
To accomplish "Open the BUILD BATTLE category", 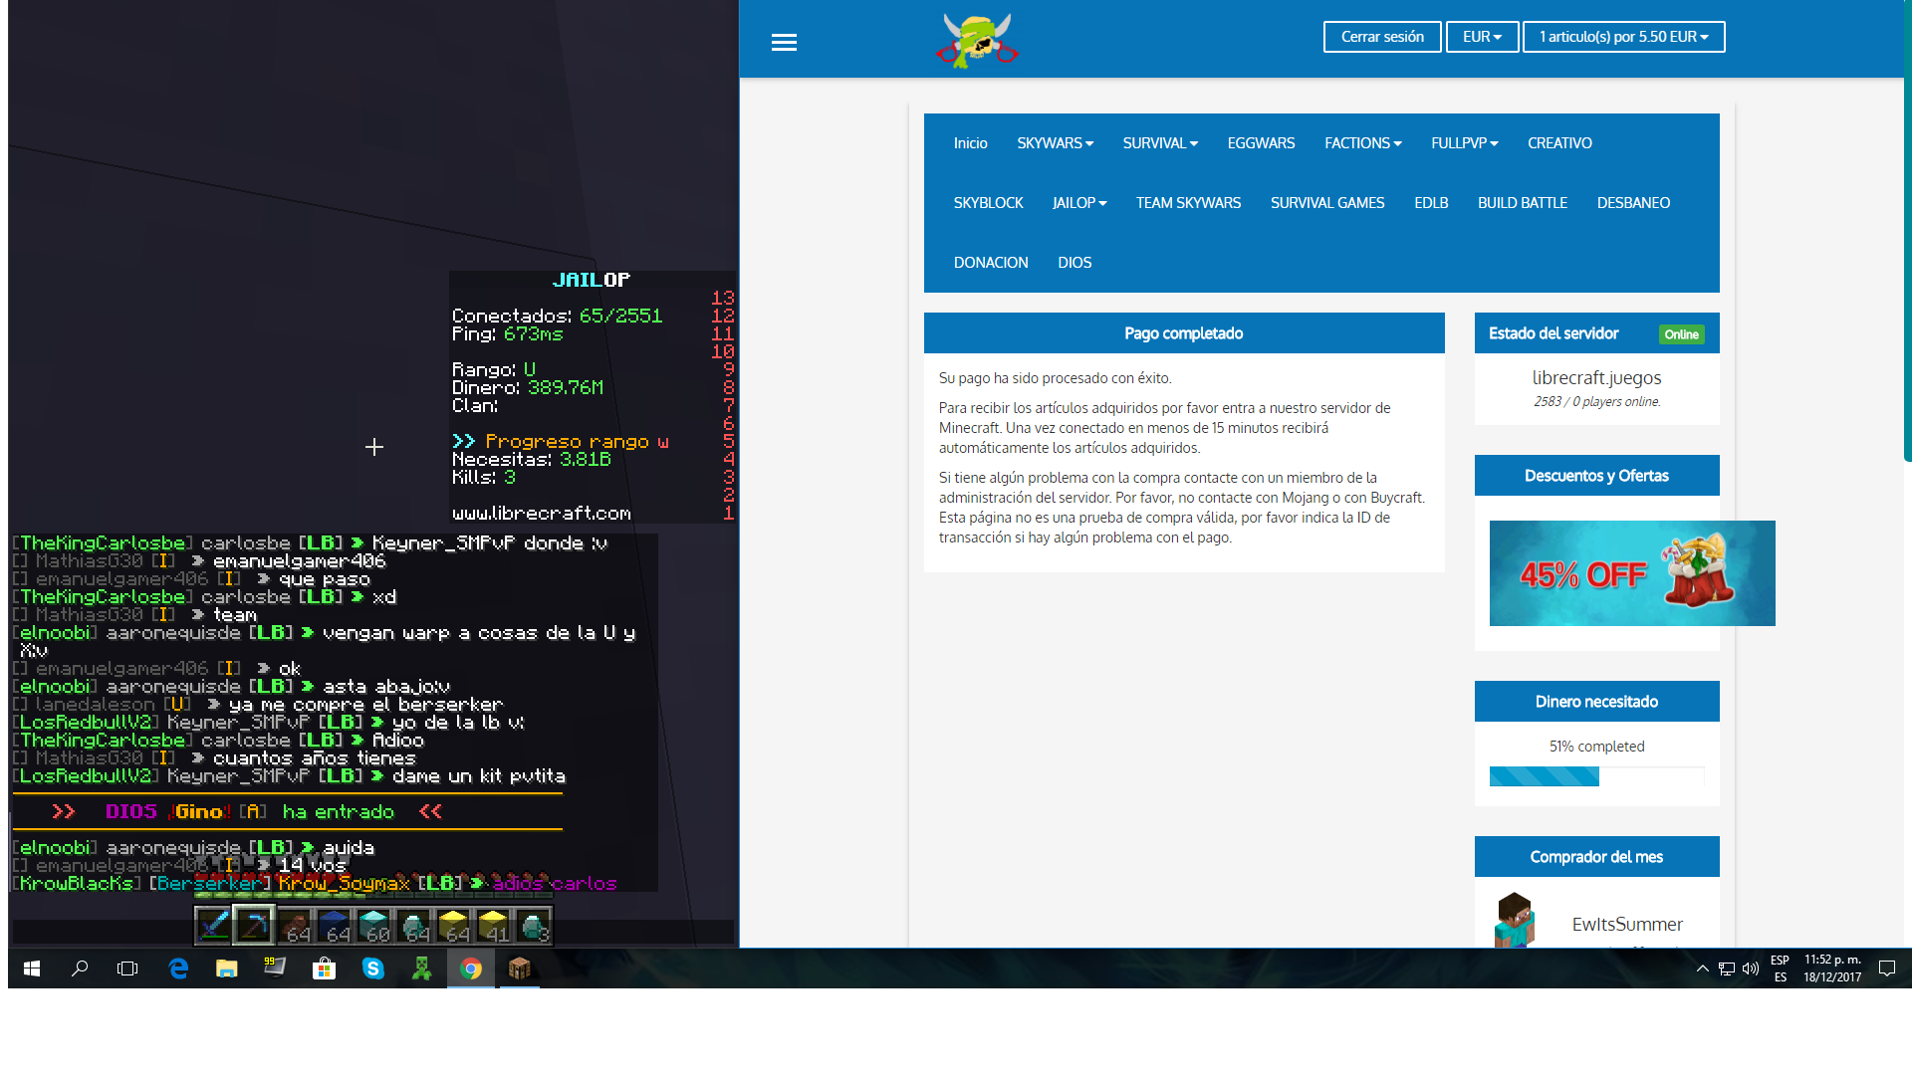I will coord(1522,203).
